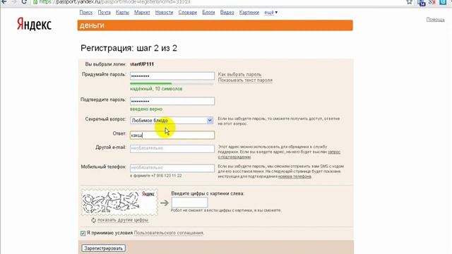
Task: Click the 'надёжный, 10 символов' text
Action: click(x=156, y=89)
